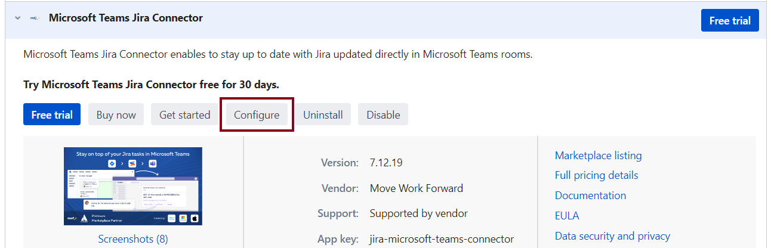Go to the Documentation link
Image resolution: width=771 pixels, height=248 pixels.
coord(591,196)
